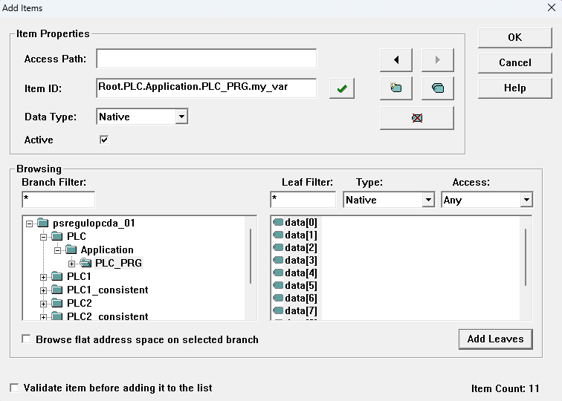
Task: Click the add new item icon button
Action: pos(396,88)
